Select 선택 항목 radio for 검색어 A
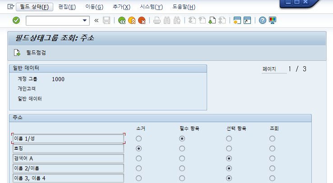The height and width of the screenshot is (183, 333). tap(229, 158)
